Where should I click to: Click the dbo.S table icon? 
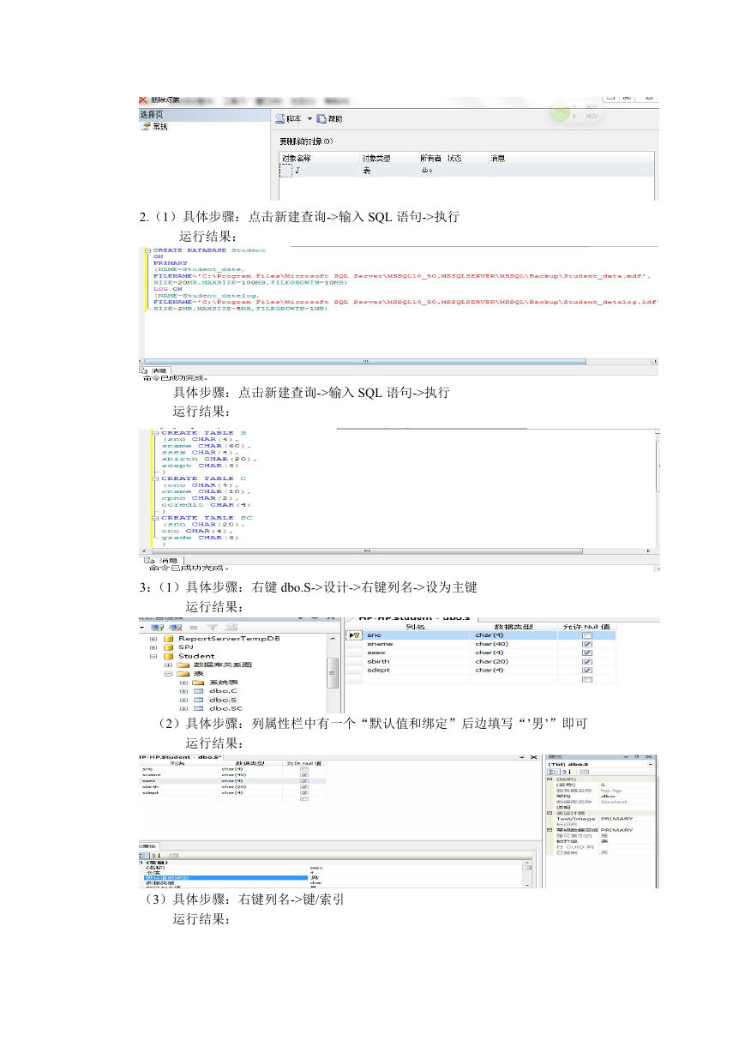click(x=198, y=700)
